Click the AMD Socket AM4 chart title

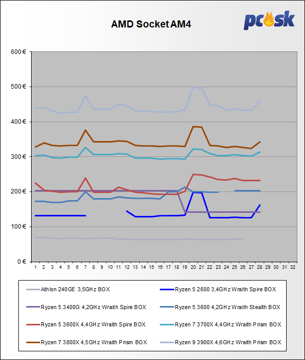(x=151, y=24)
